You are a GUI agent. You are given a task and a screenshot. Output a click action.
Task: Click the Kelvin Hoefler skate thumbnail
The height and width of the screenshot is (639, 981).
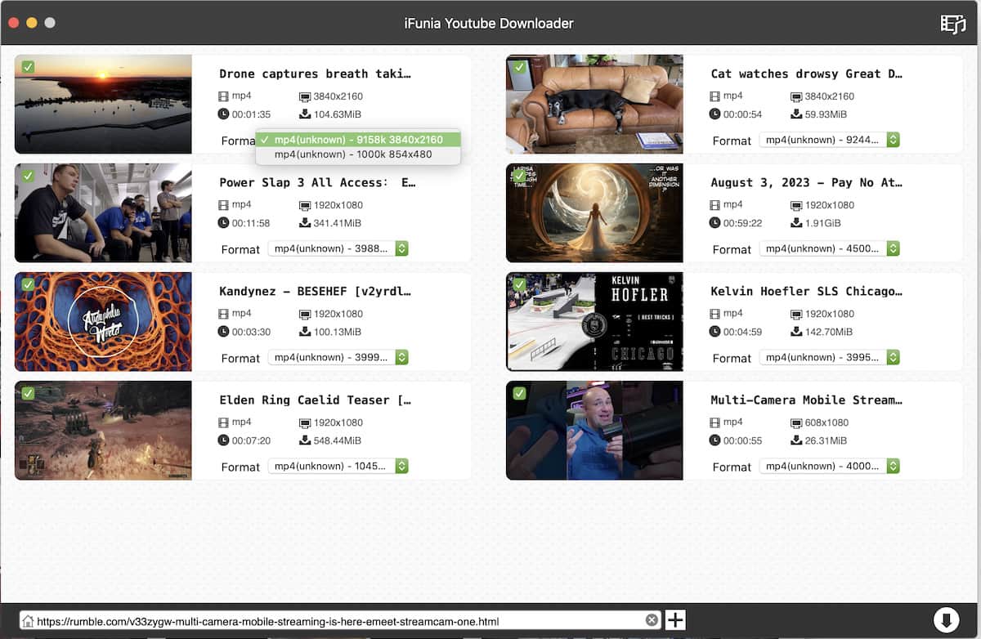(594, 322)
